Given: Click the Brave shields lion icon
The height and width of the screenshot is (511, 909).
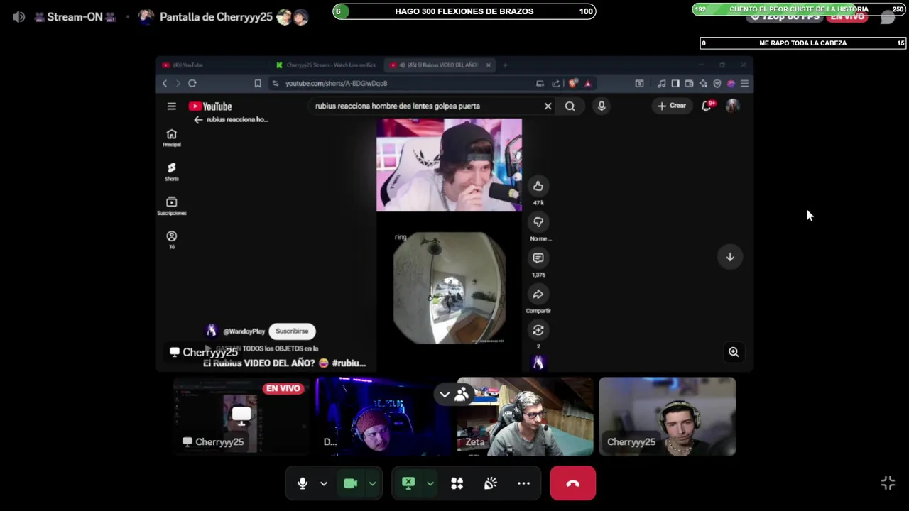Looking at the screenshot, I should (573, 83).
